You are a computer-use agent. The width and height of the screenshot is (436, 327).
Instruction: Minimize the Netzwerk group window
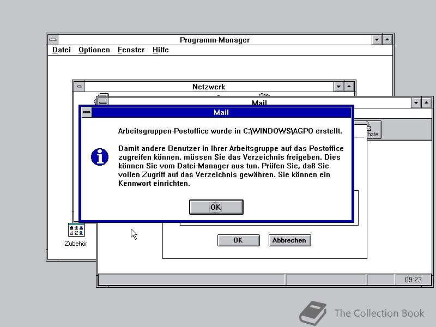pyautogui.click(x=338, y=87)
